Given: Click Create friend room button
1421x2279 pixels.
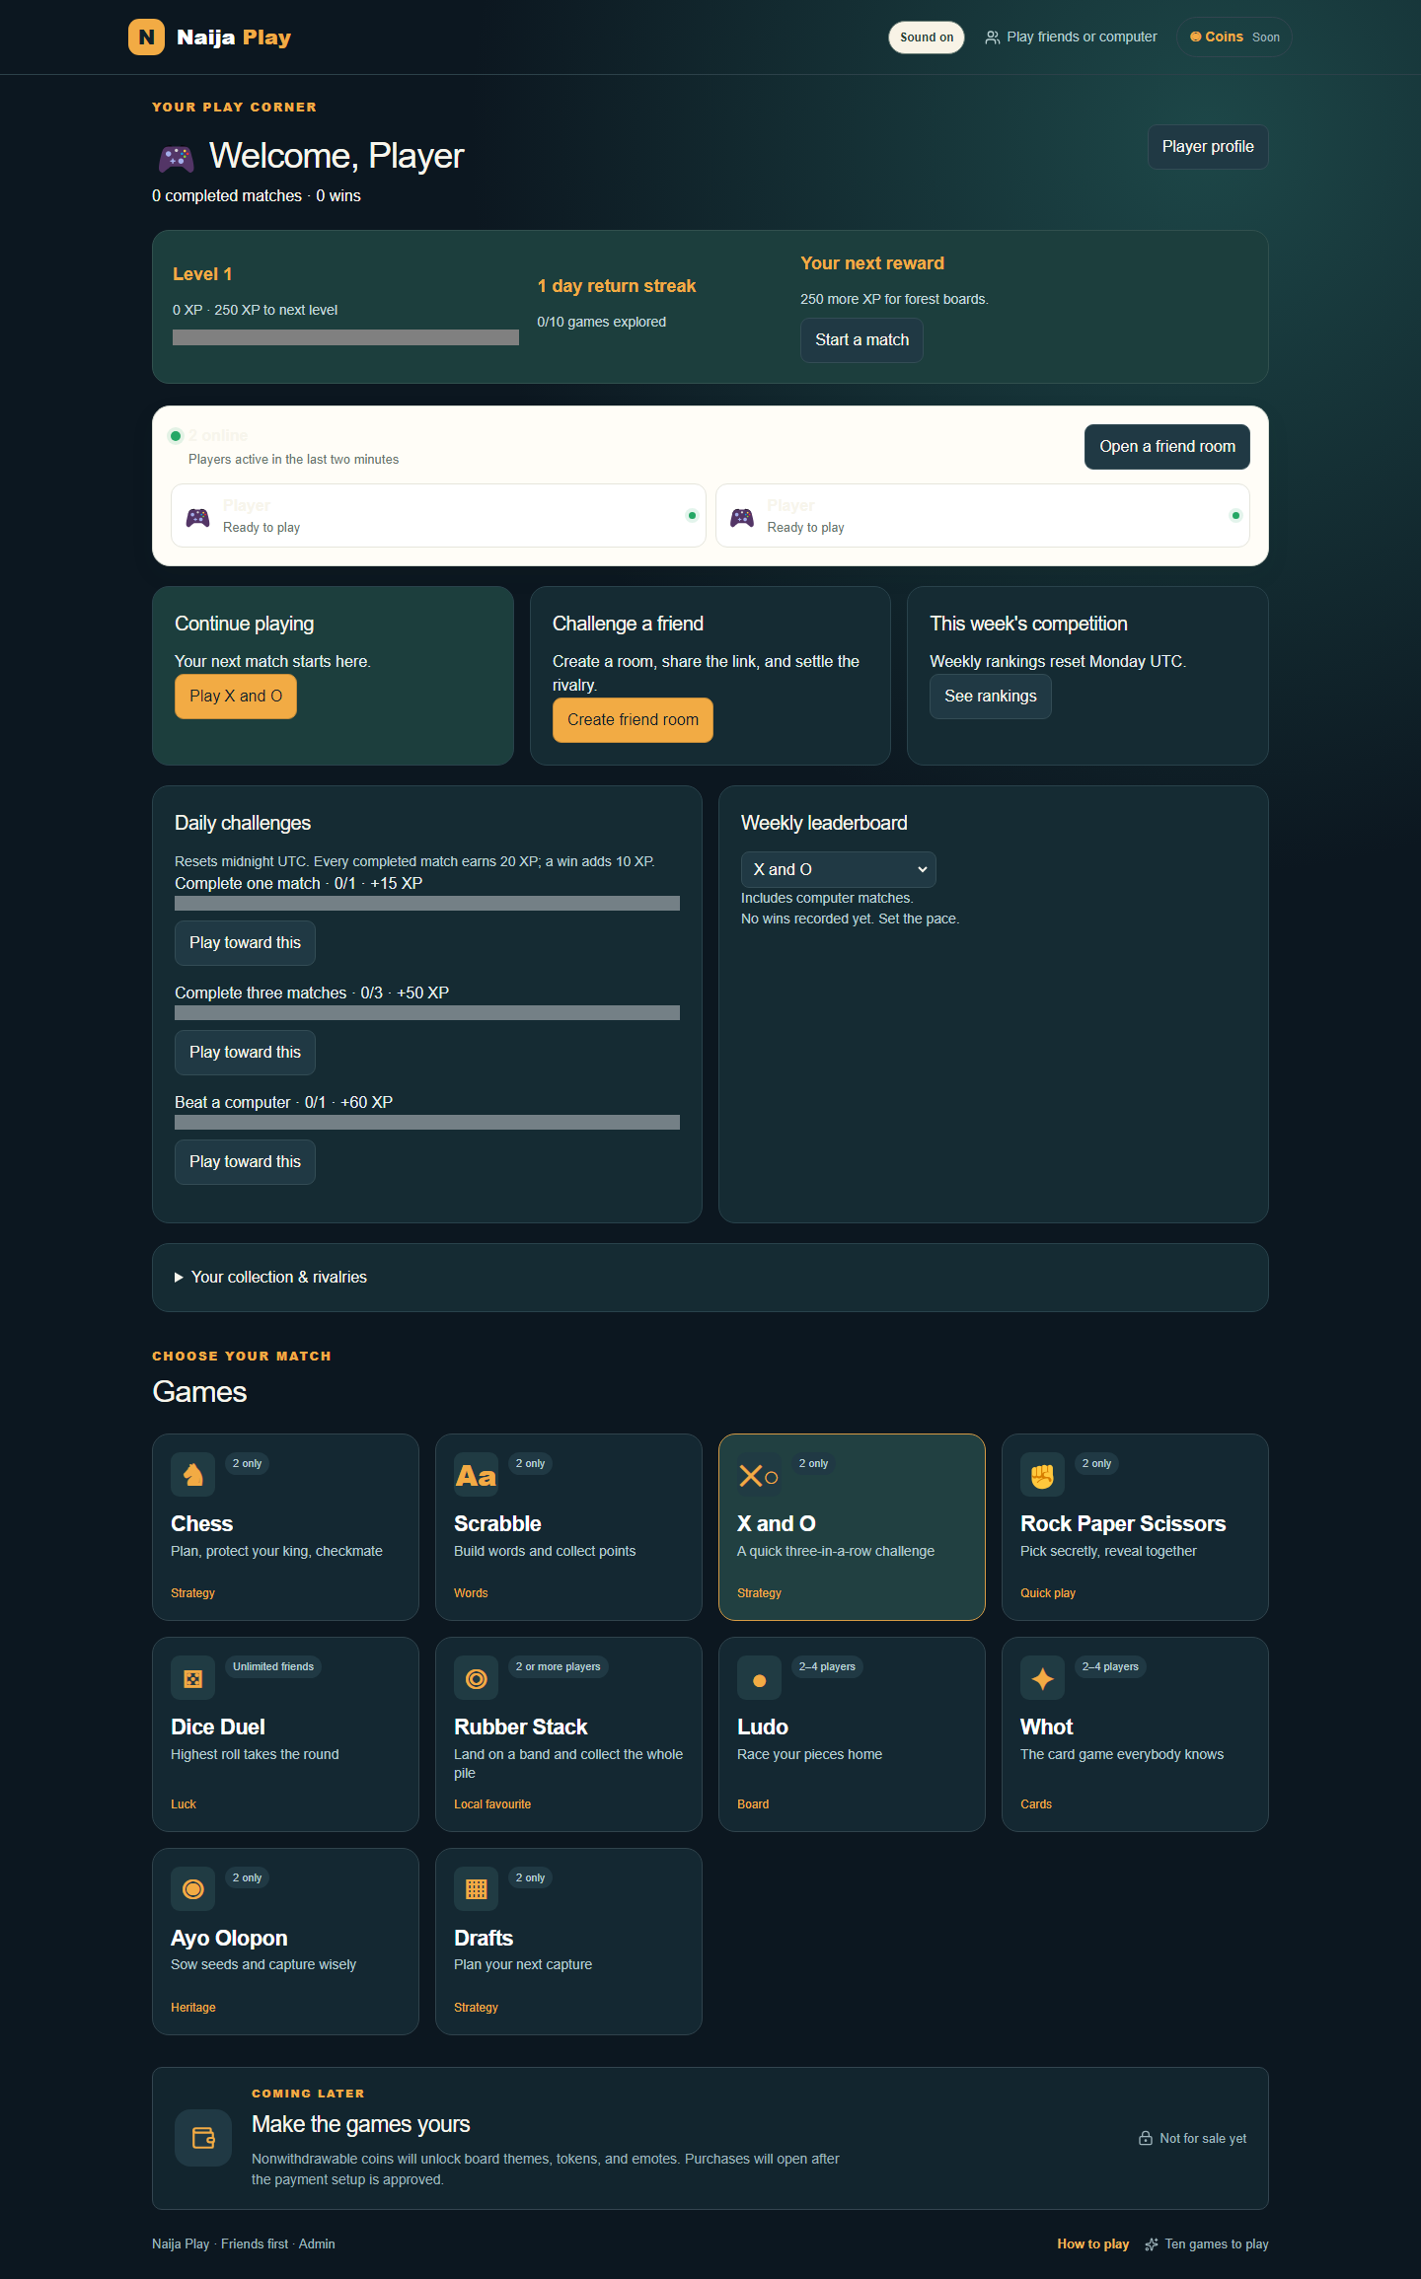Looking at the screenshot, I should [633, 720].
